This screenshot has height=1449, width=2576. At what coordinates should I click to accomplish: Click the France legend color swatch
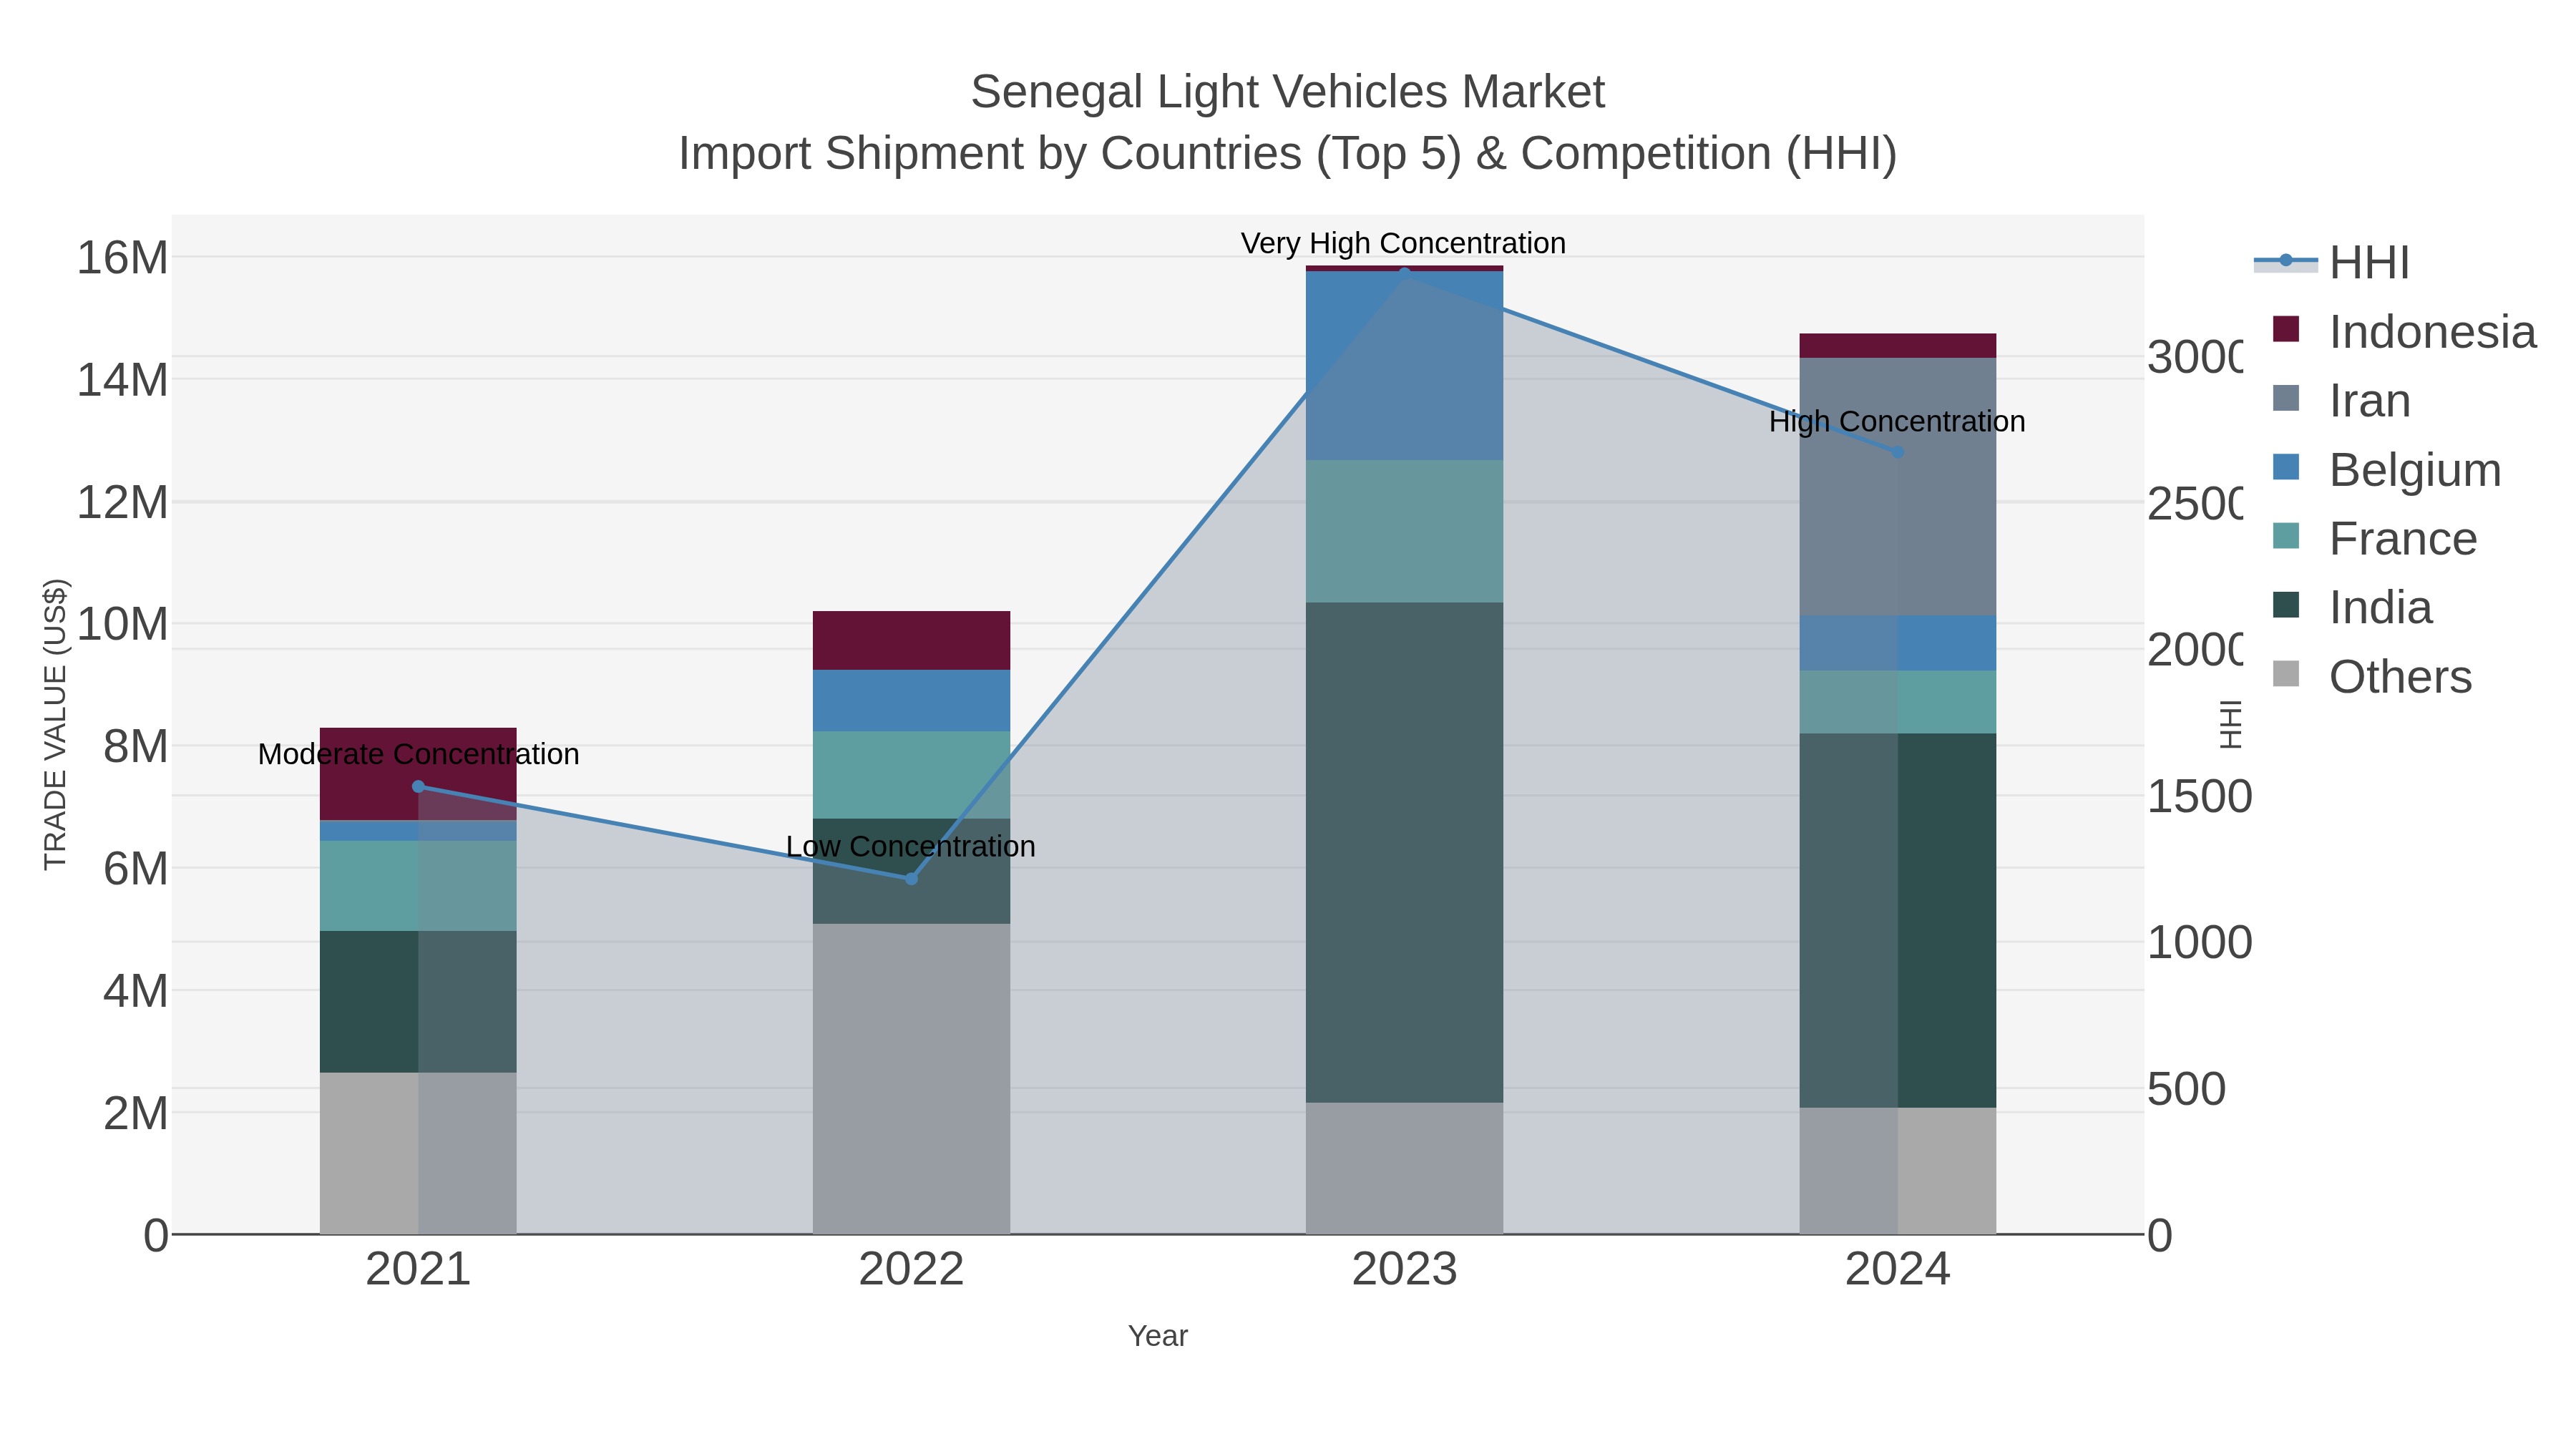tap(2285, 536)
